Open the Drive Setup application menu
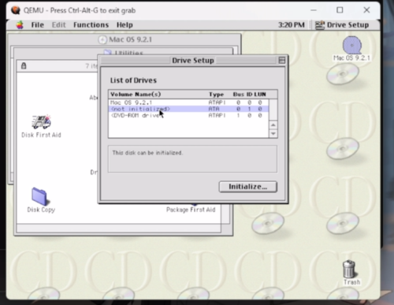Image resolution: width=394 pixels, height=305 pixels. click(x=342, y=25)
